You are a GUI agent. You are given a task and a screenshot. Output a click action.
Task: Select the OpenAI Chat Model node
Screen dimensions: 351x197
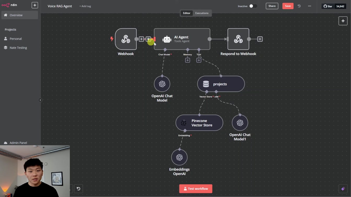162,84
